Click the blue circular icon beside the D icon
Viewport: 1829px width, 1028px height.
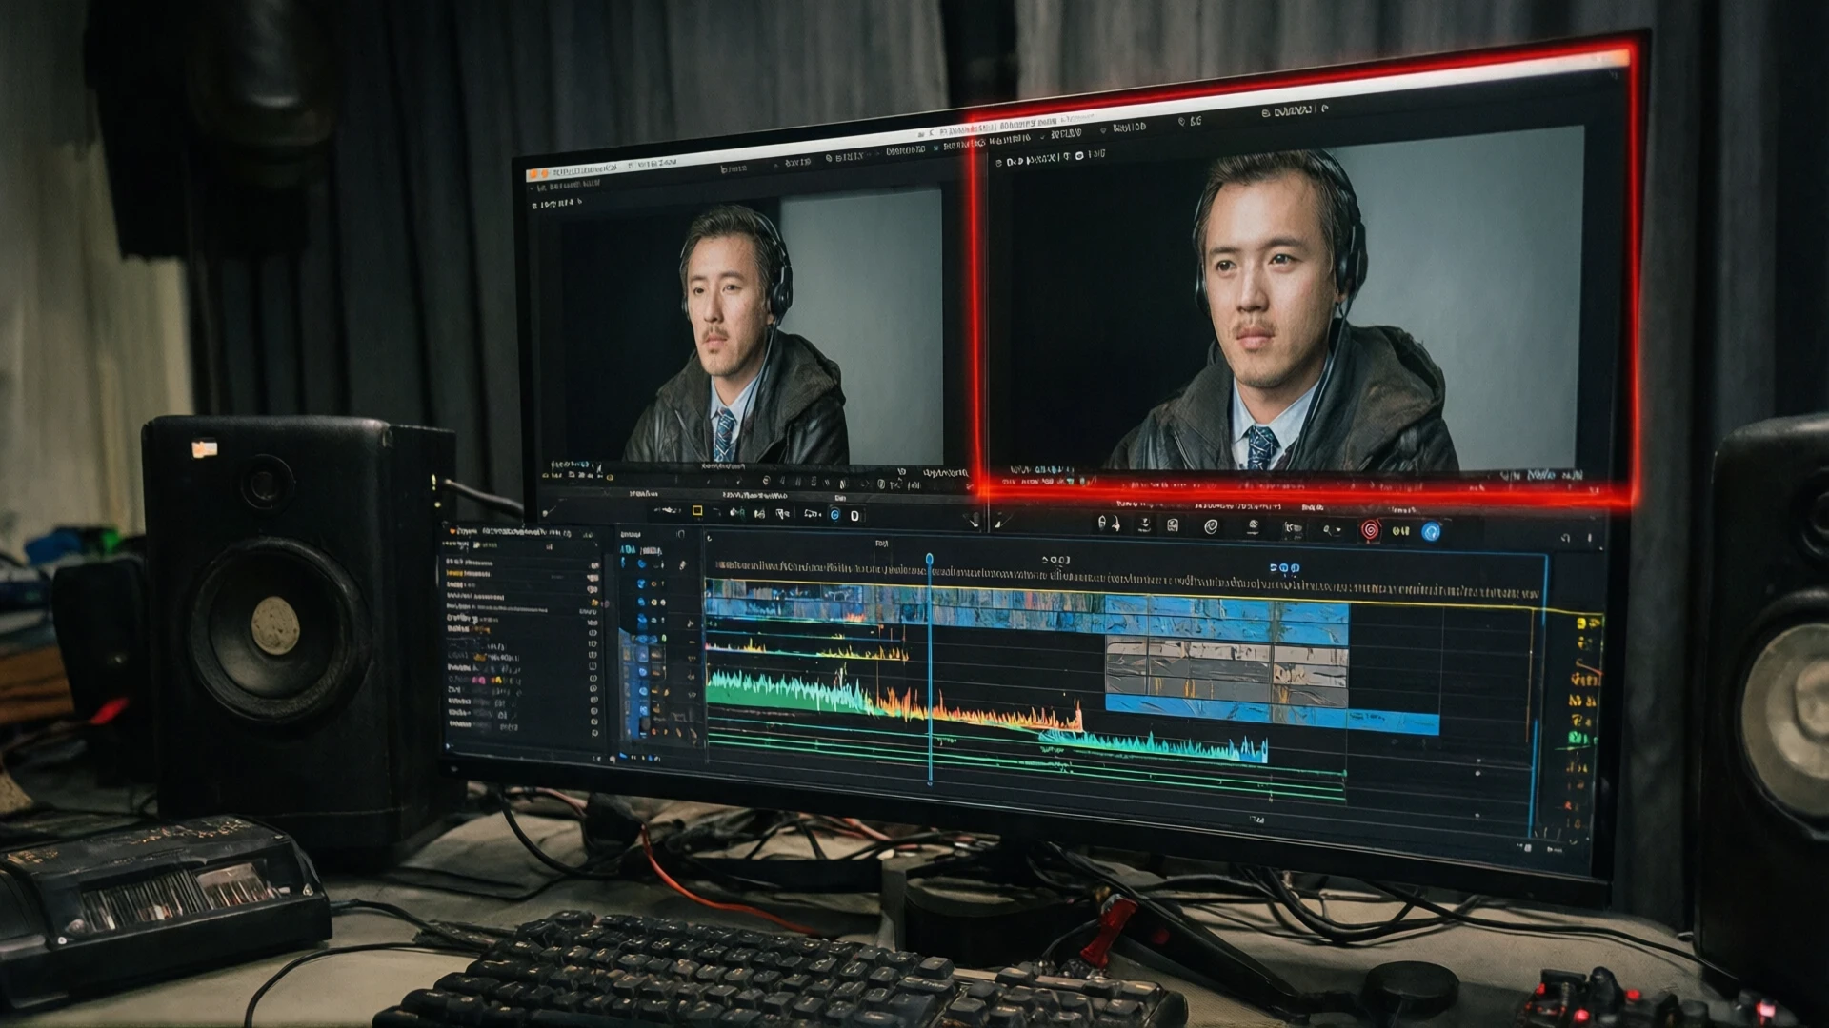[834, 515]
